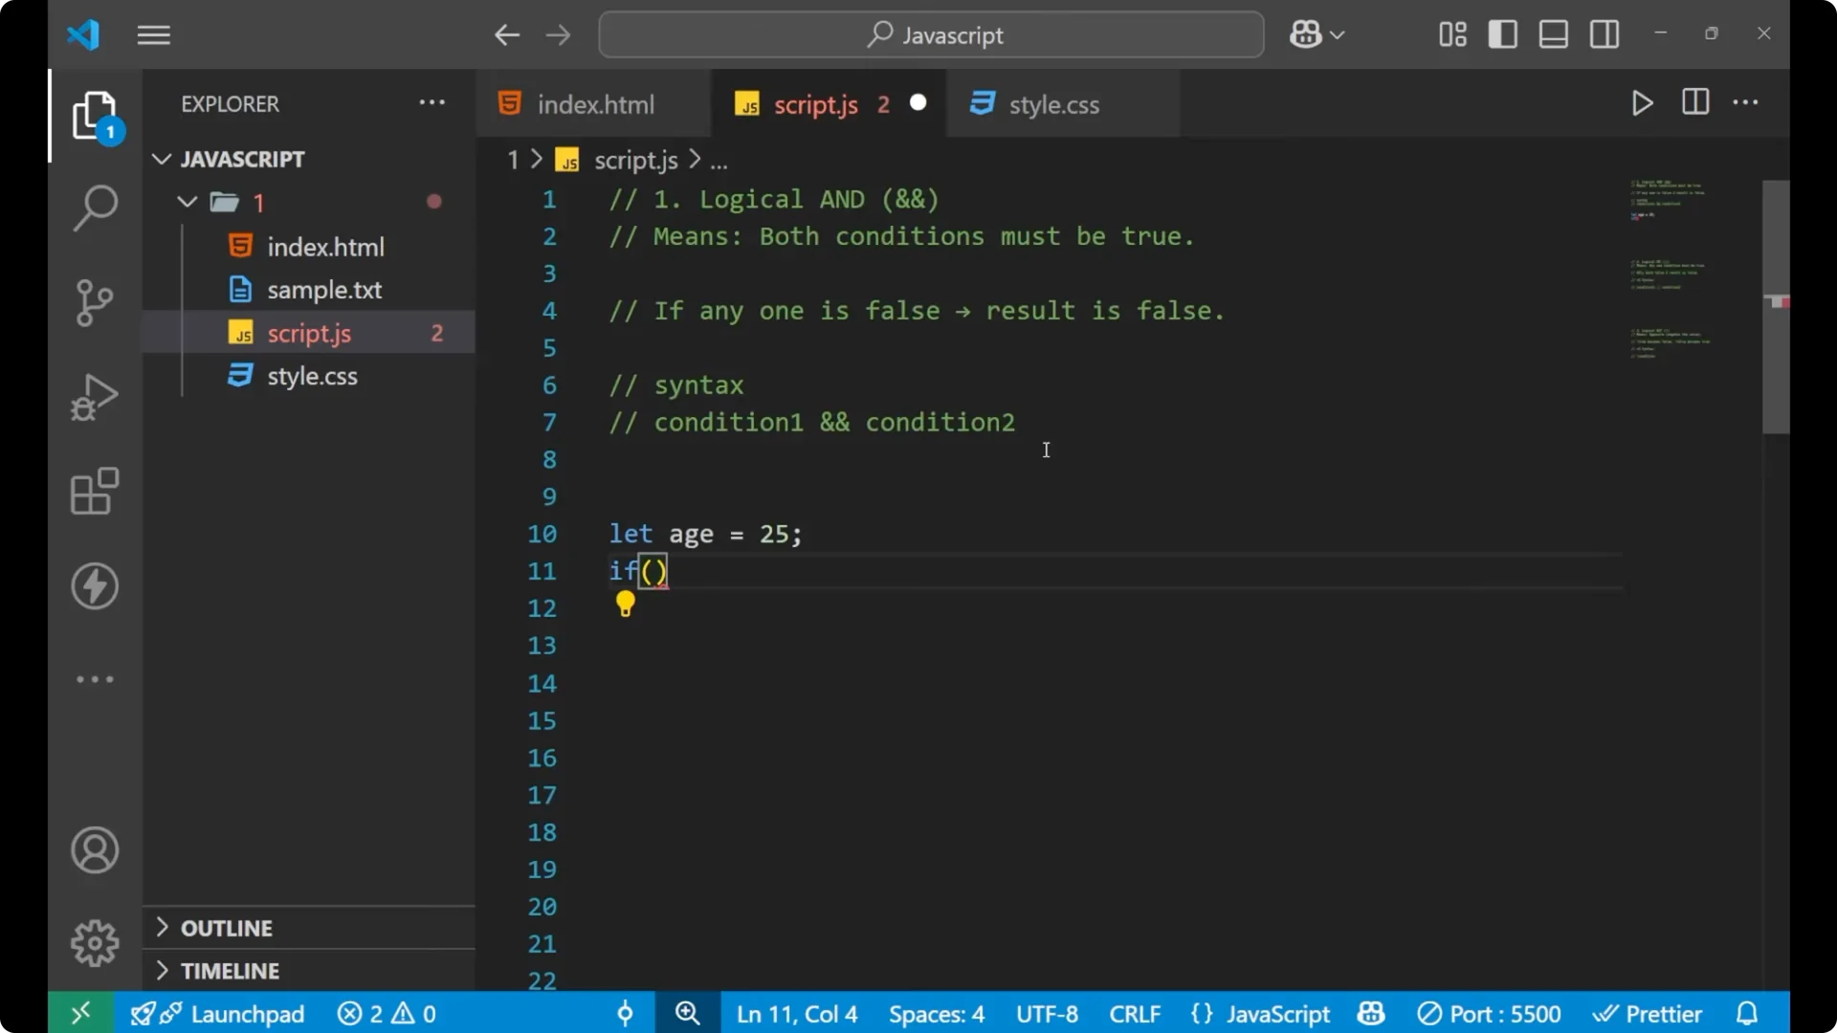Toggle the bottom panel visibility
Image resolution: width=1837 pixels, height=1033 pixels.
(1552, 33)
